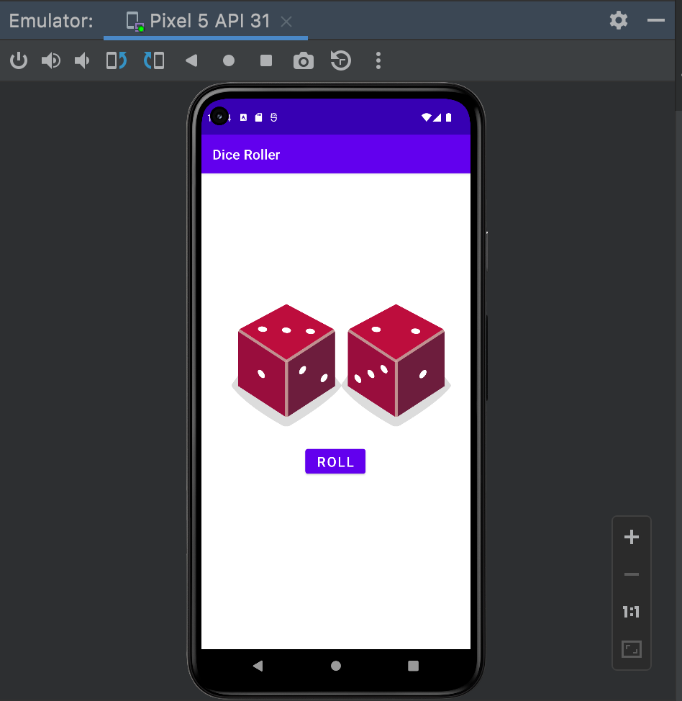The width and height of the screenshot is (682, 701).
Task: Open recent apps with the square button
Action: click(412, 666)
